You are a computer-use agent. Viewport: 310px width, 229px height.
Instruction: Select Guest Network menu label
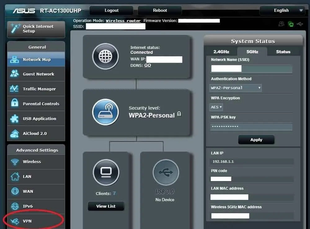(x=38, y=74)
